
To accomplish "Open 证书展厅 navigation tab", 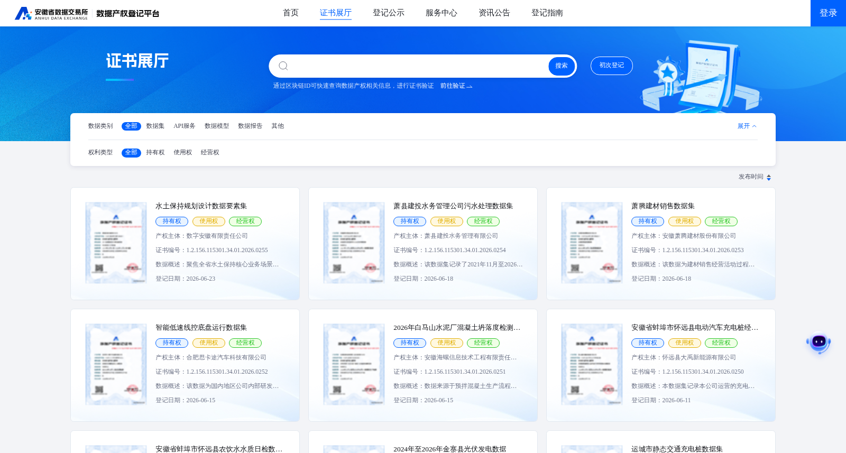I will (x=336, y=13).
